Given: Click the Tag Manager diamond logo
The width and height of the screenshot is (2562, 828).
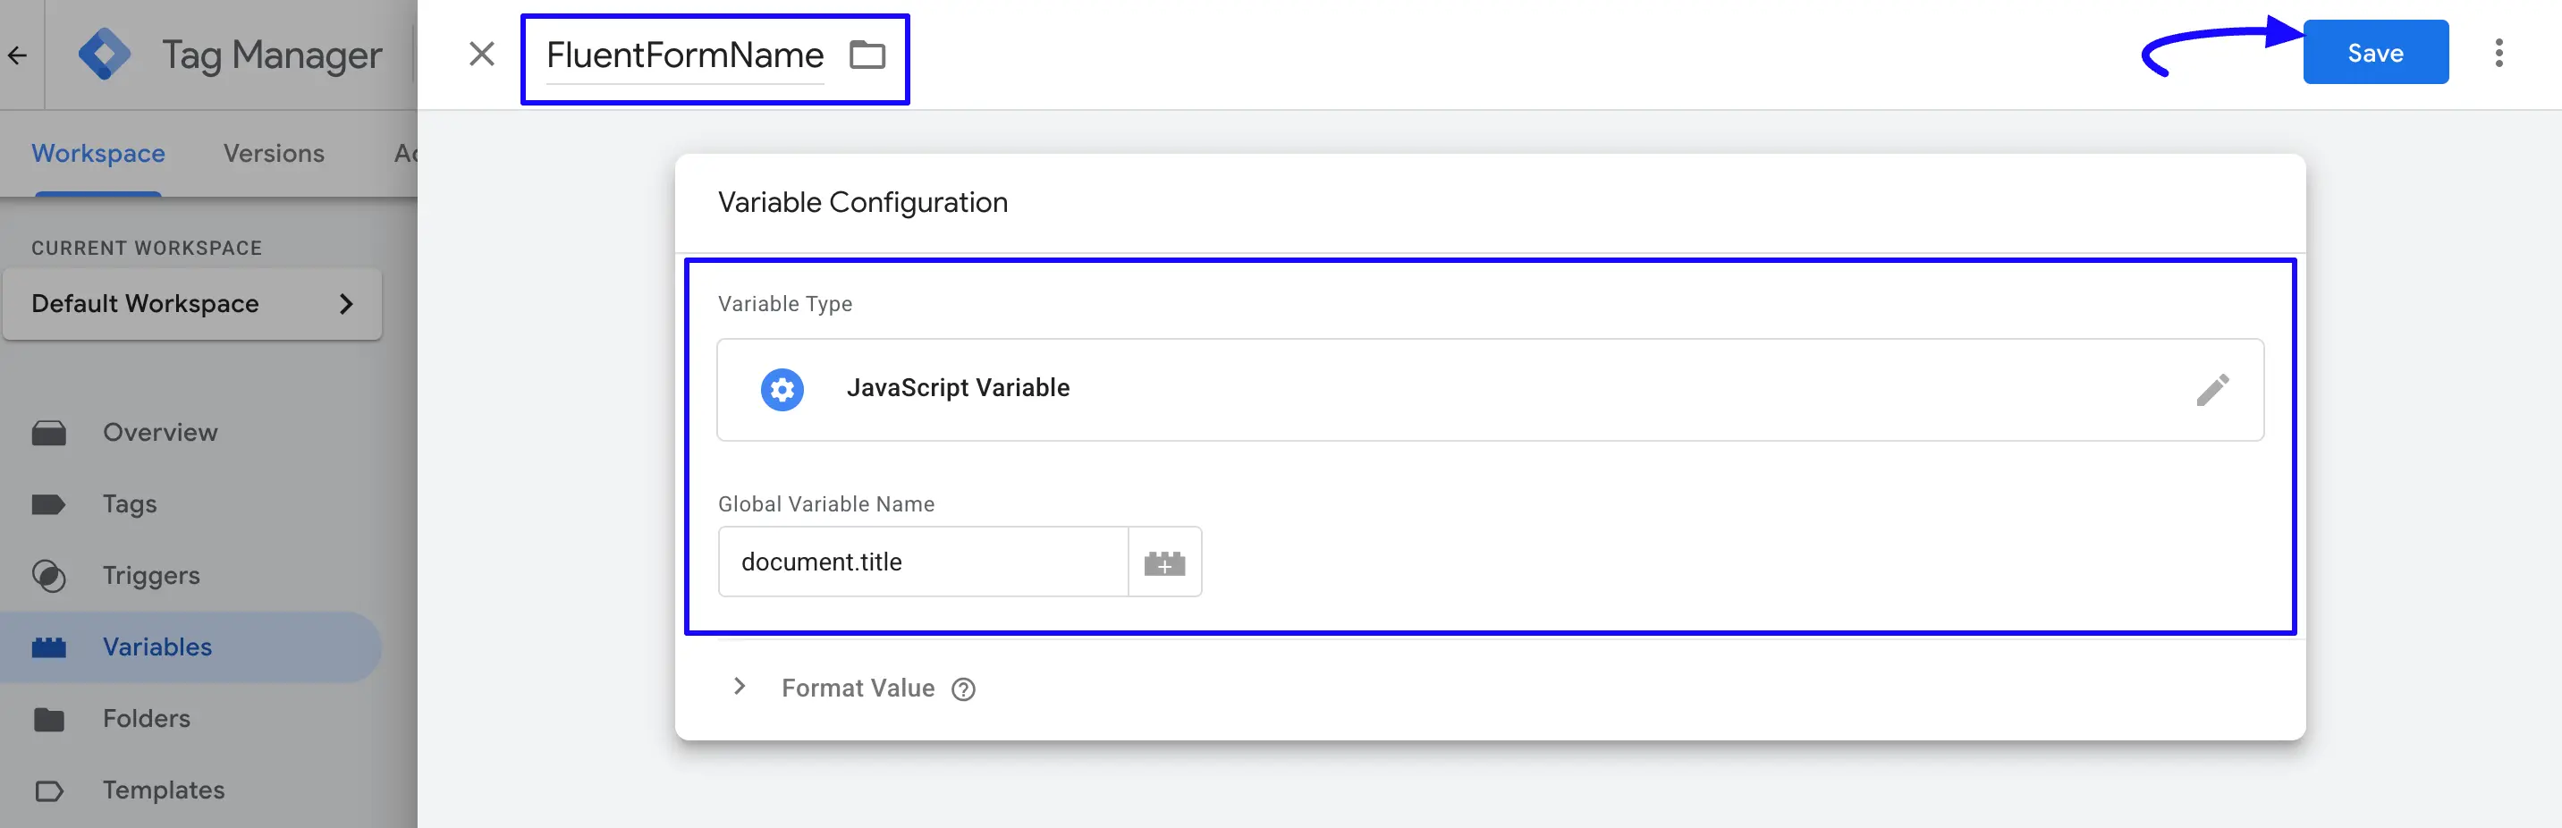Looking at the screenshot, I should (105, 54).
